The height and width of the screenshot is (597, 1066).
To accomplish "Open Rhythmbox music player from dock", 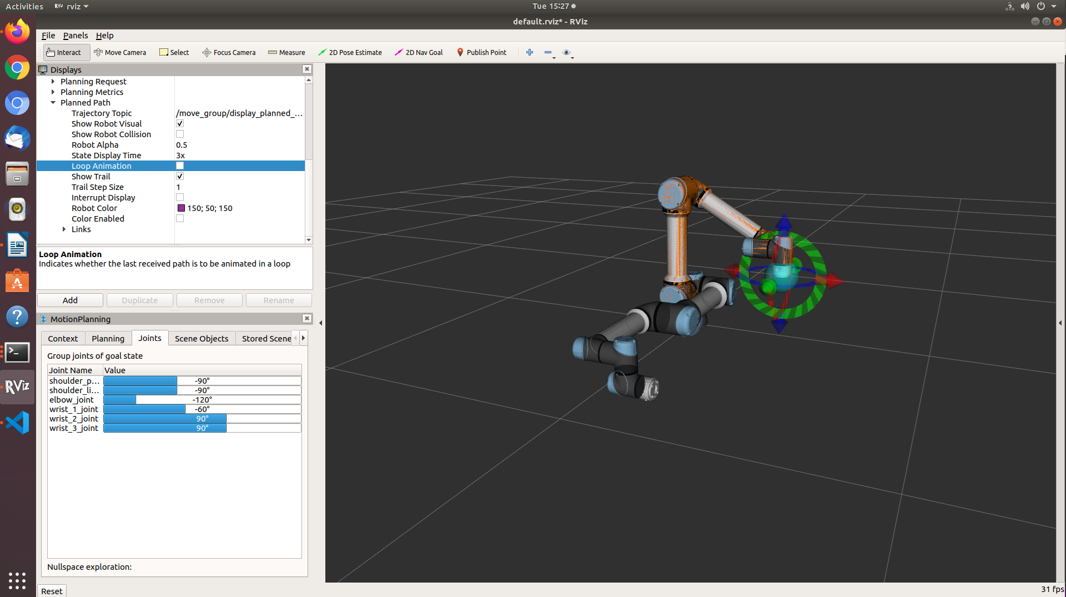I will click(17, 209).
